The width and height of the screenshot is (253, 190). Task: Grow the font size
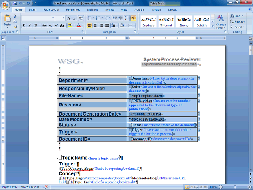click(x=69, y=18)
